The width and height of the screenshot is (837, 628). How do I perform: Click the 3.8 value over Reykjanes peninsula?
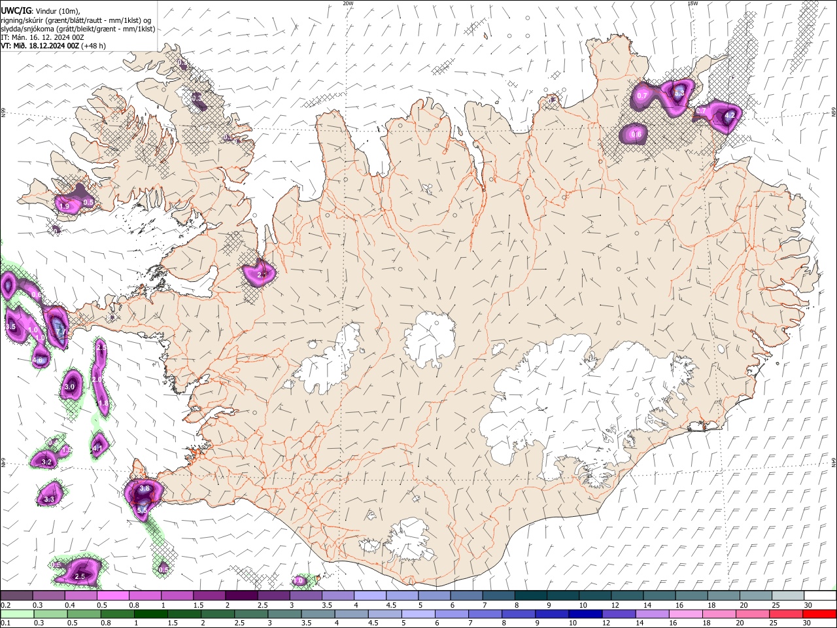145,489
